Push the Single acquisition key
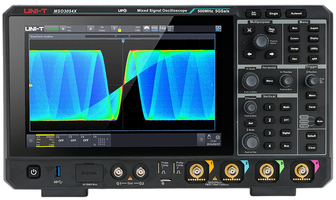The image size is (336, 200). (x=273, y=14)
